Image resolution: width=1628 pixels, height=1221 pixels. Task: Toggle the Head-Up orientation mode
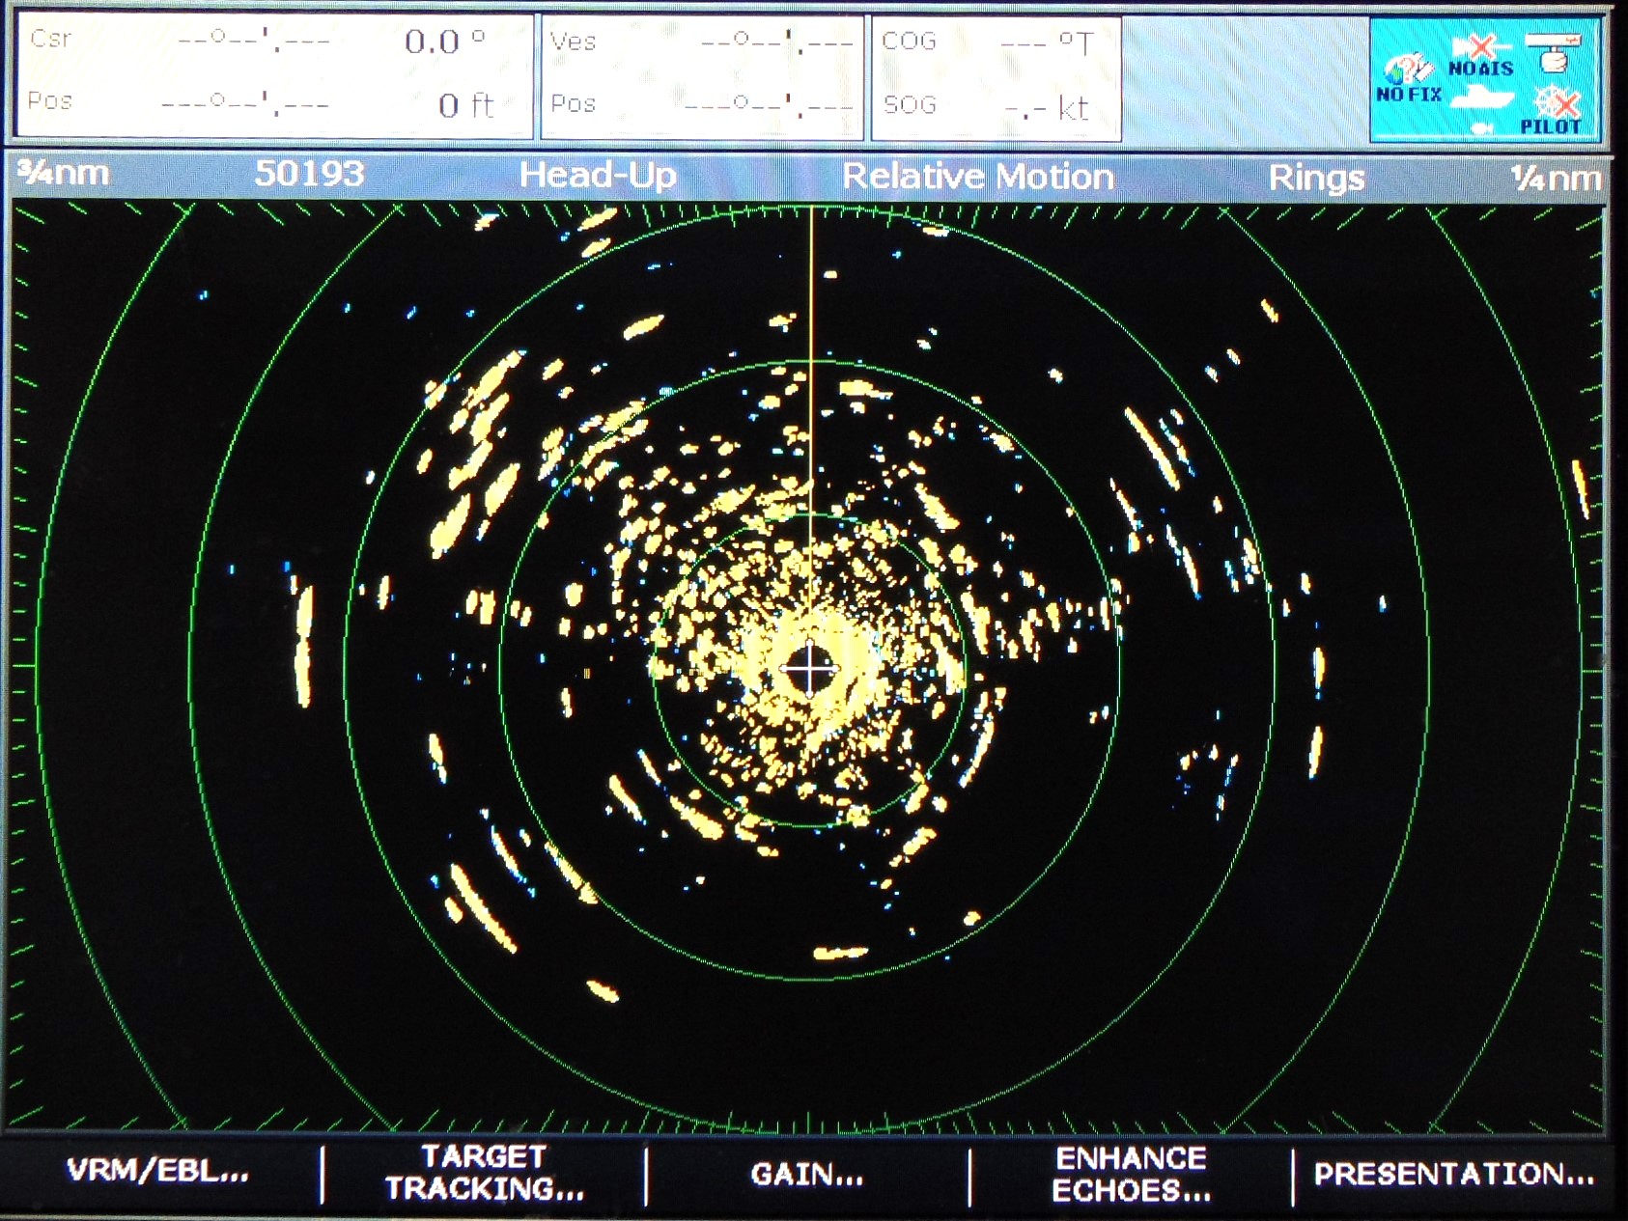pyautogui.click(x=598, y=176)
